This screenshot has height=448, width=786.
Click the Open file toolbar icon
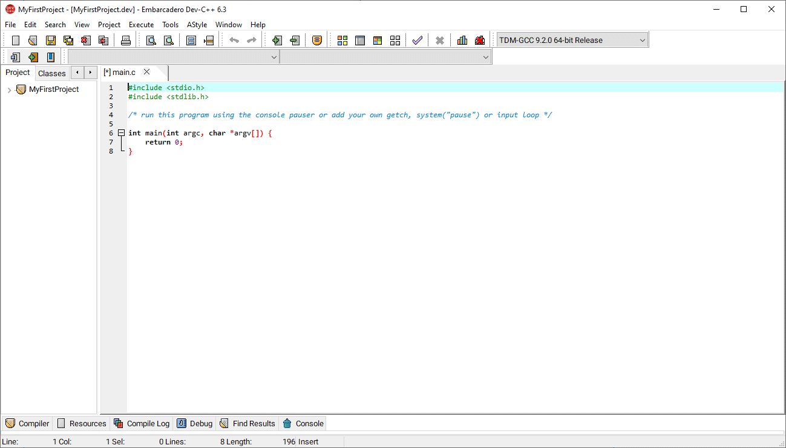(33, 41)
